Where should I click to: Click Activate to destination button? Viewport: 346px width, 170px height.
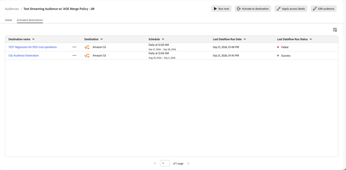253,9
